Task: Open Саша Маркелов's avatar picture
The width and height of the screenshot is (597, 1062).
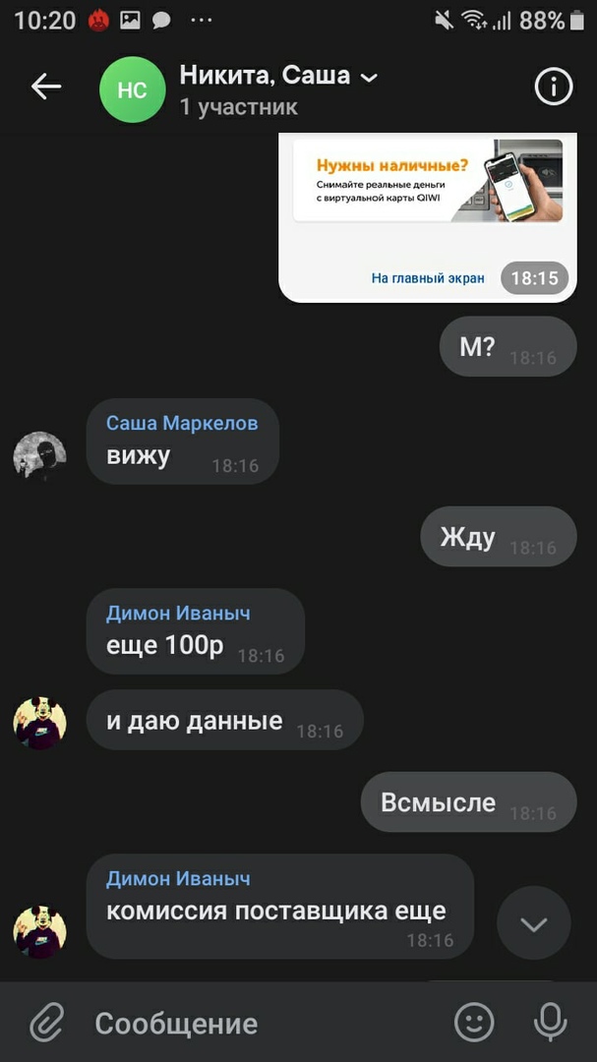Action: [x=39, y=456]
